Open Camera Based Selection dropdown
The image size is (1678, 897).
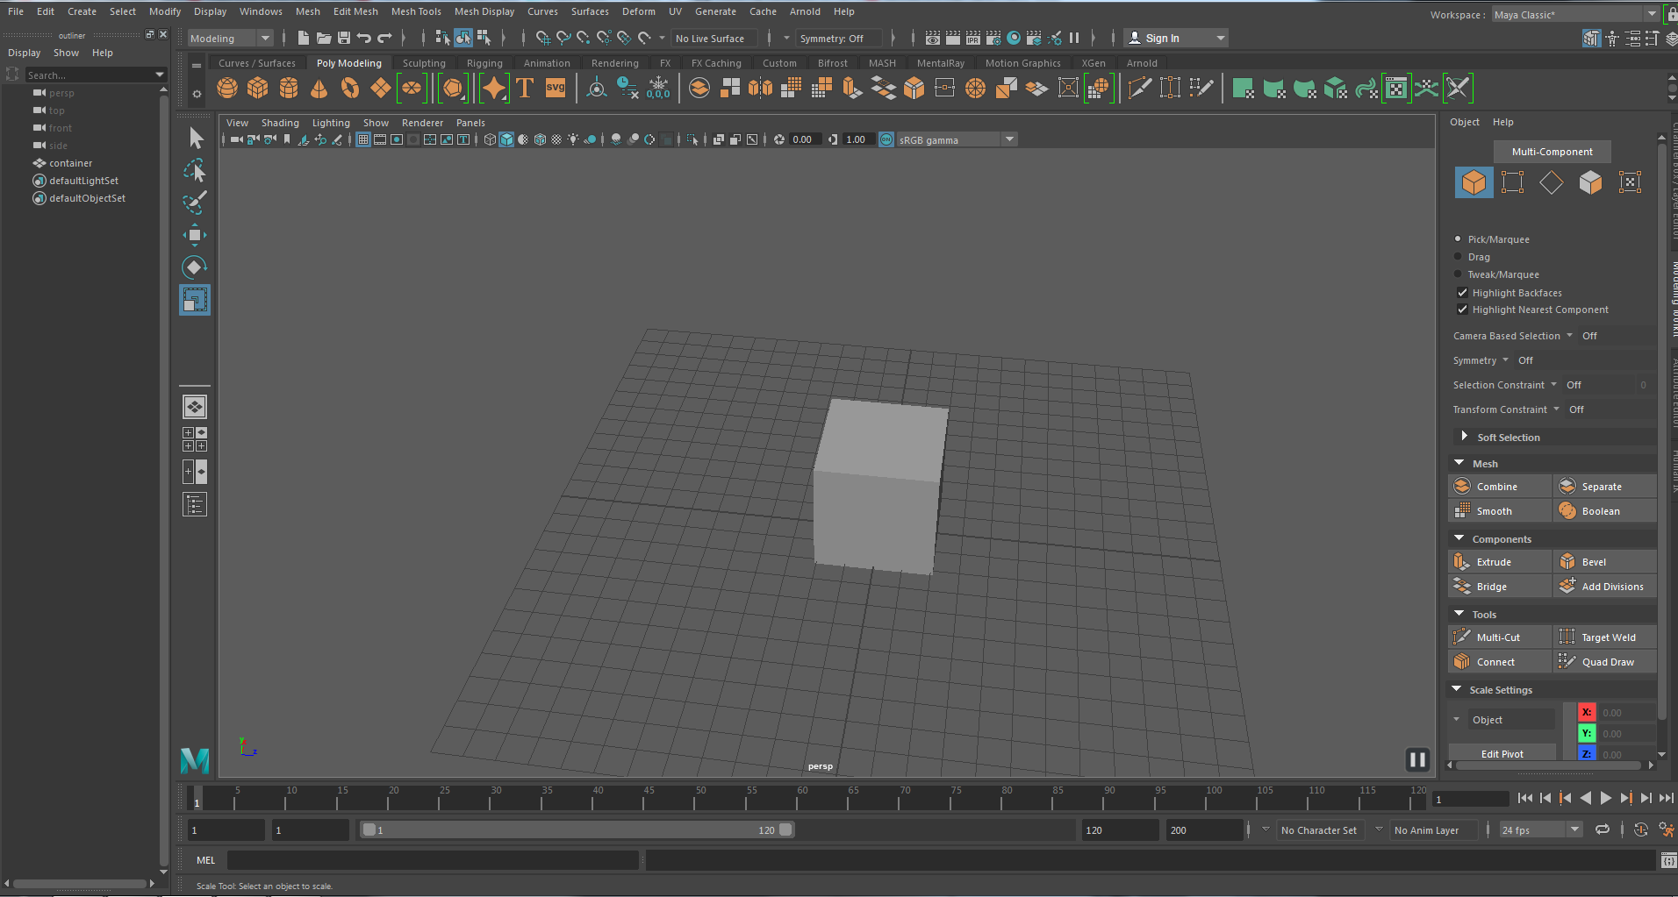1570,336
